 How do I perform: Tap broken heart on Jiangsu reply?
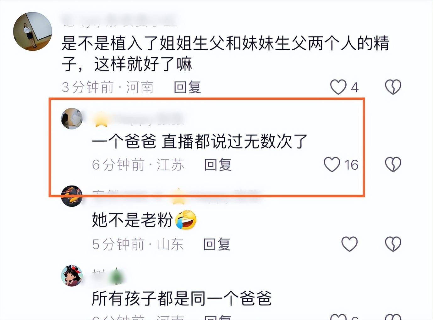click(393, 164)
